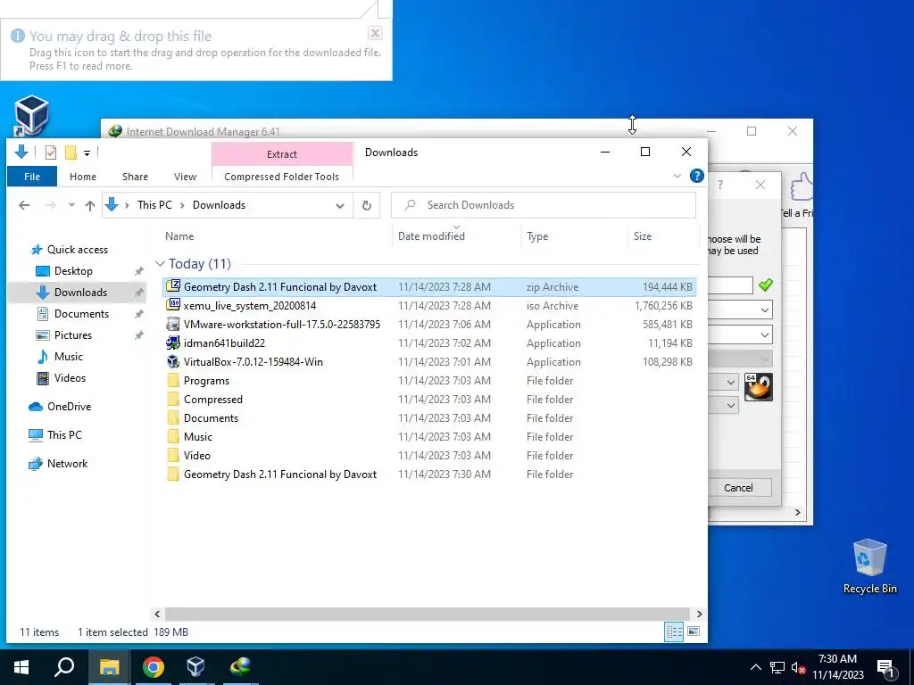Click the New folder quick access icon
Viewport: 914px width, 685px height.
point(71,153)
